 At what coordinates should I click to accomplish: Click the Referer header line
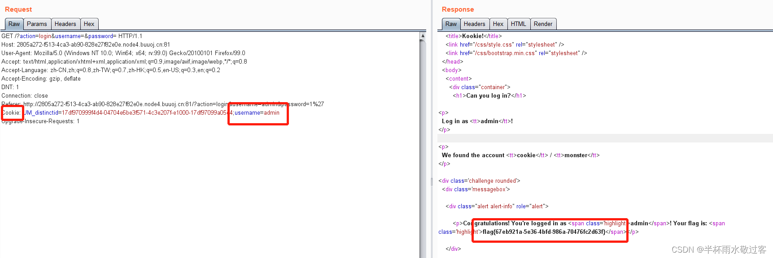tap(162, 104)
